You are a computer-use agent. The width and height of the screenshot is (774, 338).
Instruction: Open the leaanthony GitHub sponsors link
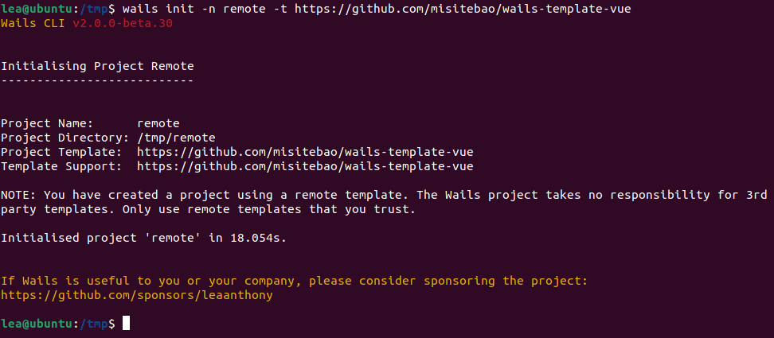tap(137, 295)
